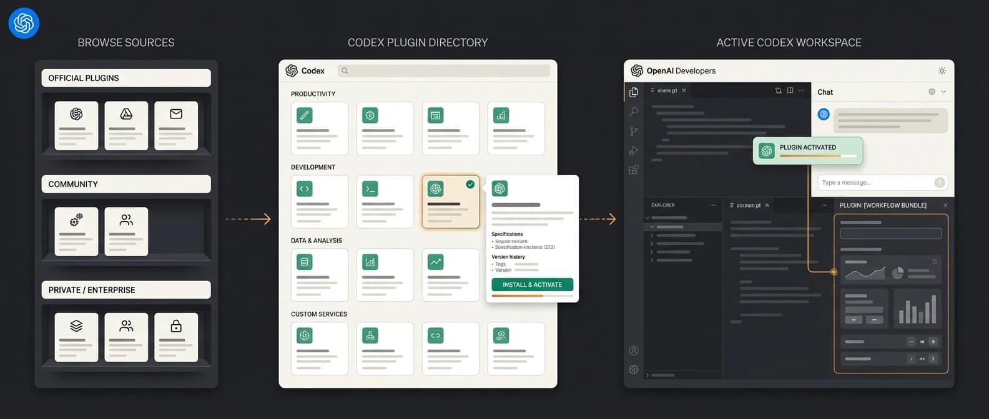Send the chat message with arrow button

[939, 182]
